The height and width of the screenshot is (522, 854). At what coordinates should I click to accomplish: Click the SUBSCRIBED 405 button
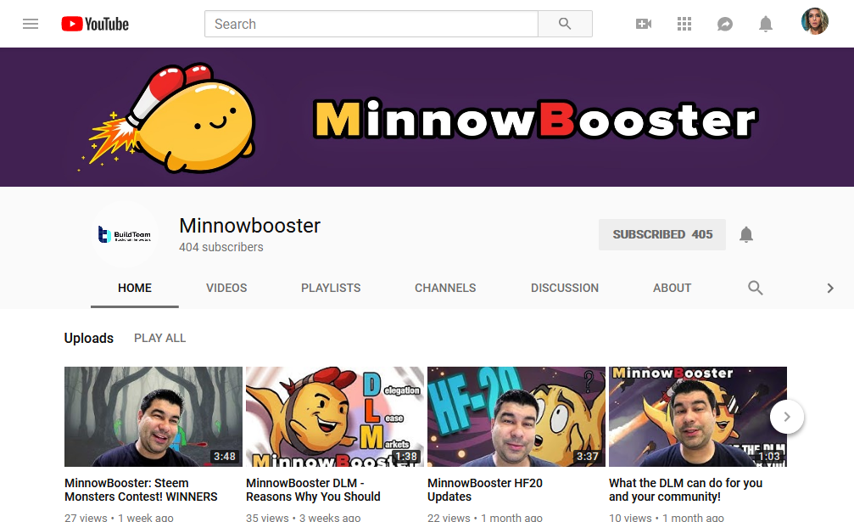tap(662, 234)
